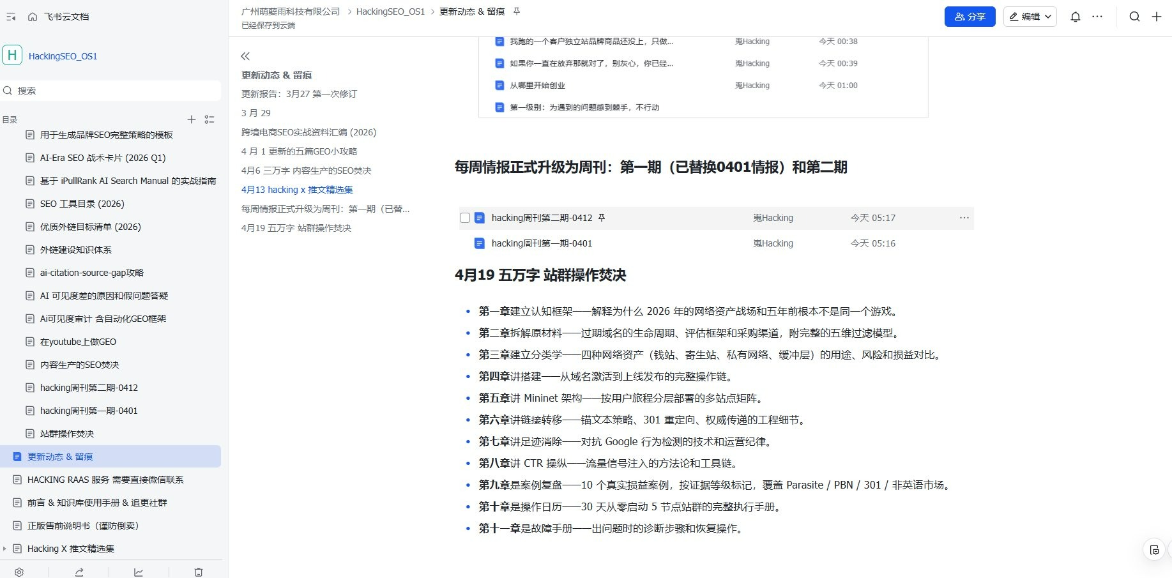Click the pin icon beside the breadcrumb title
This screenshot has height=578, width=1172.
pos(517,11)
